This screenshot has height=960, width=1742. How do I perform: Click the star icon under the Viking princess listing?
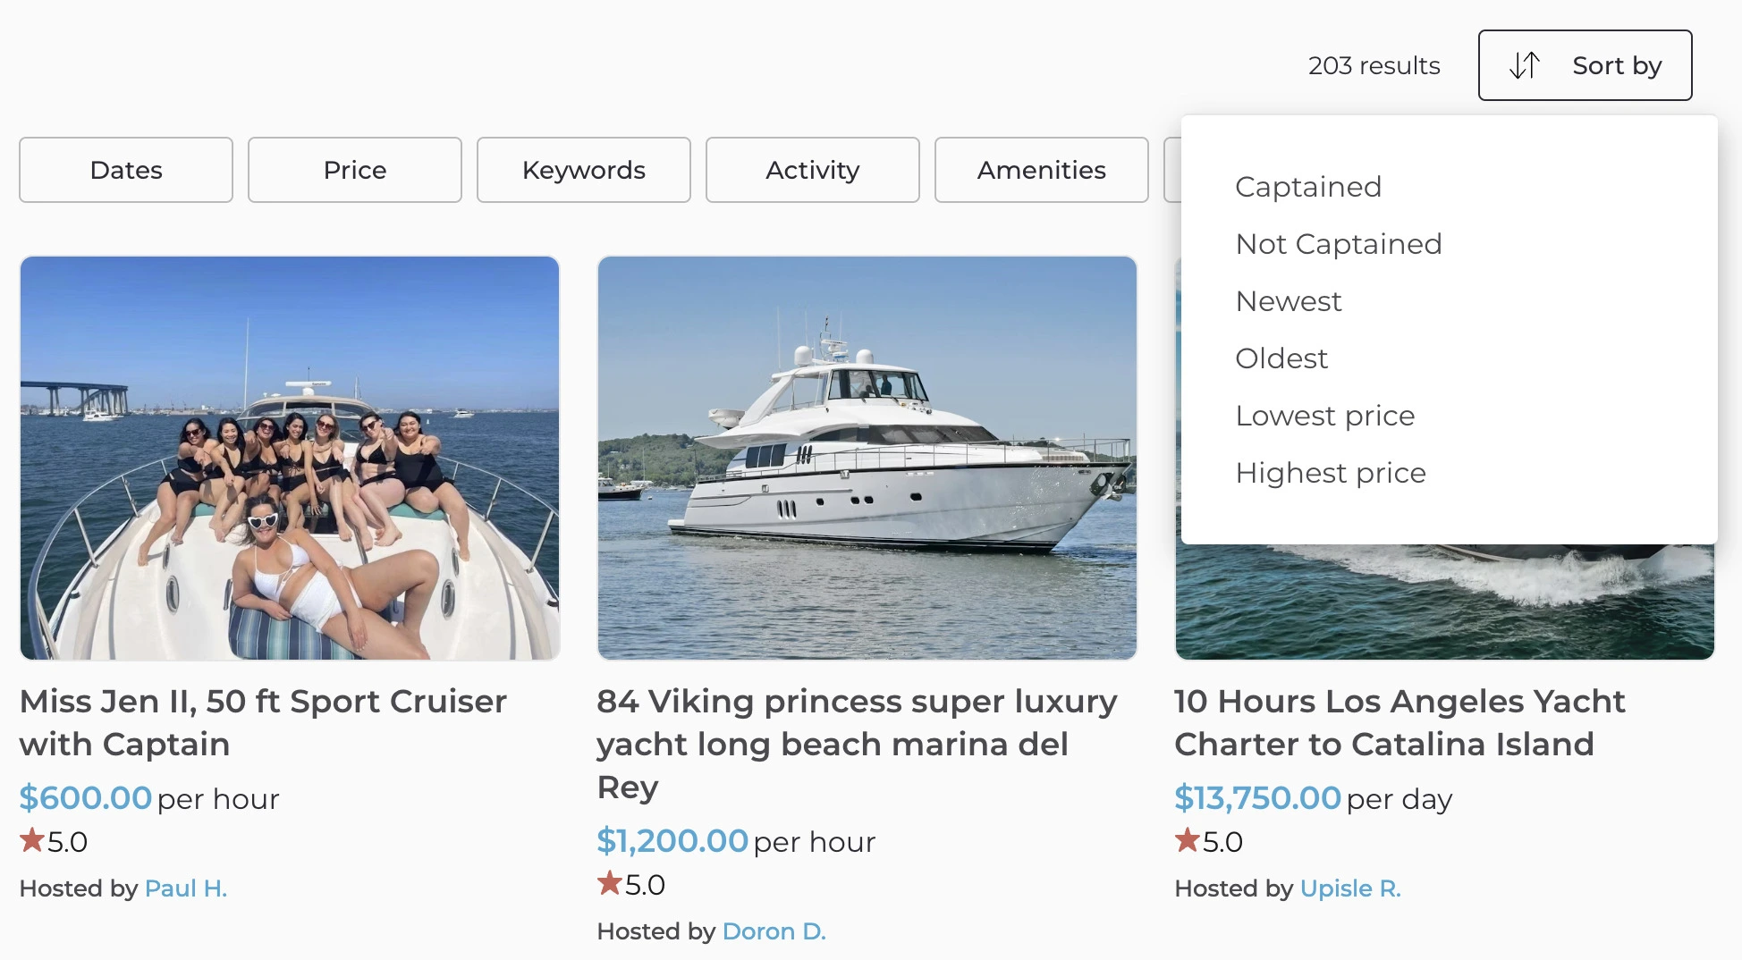(609, 884)
